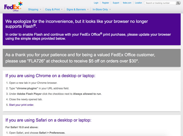
Task: Click the magnifying glass search icon
Action: pyautogui.click(x=178, y=3)
